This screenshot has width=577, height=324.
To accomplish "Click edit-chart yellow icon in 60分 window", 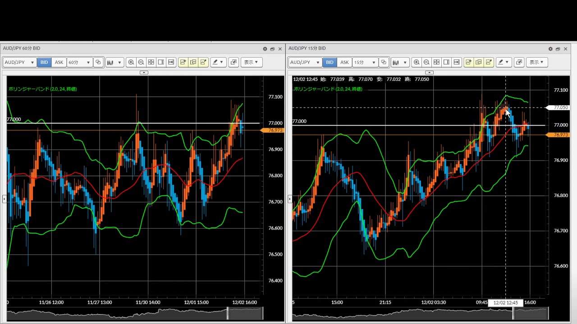I will (x=203, y=62).
